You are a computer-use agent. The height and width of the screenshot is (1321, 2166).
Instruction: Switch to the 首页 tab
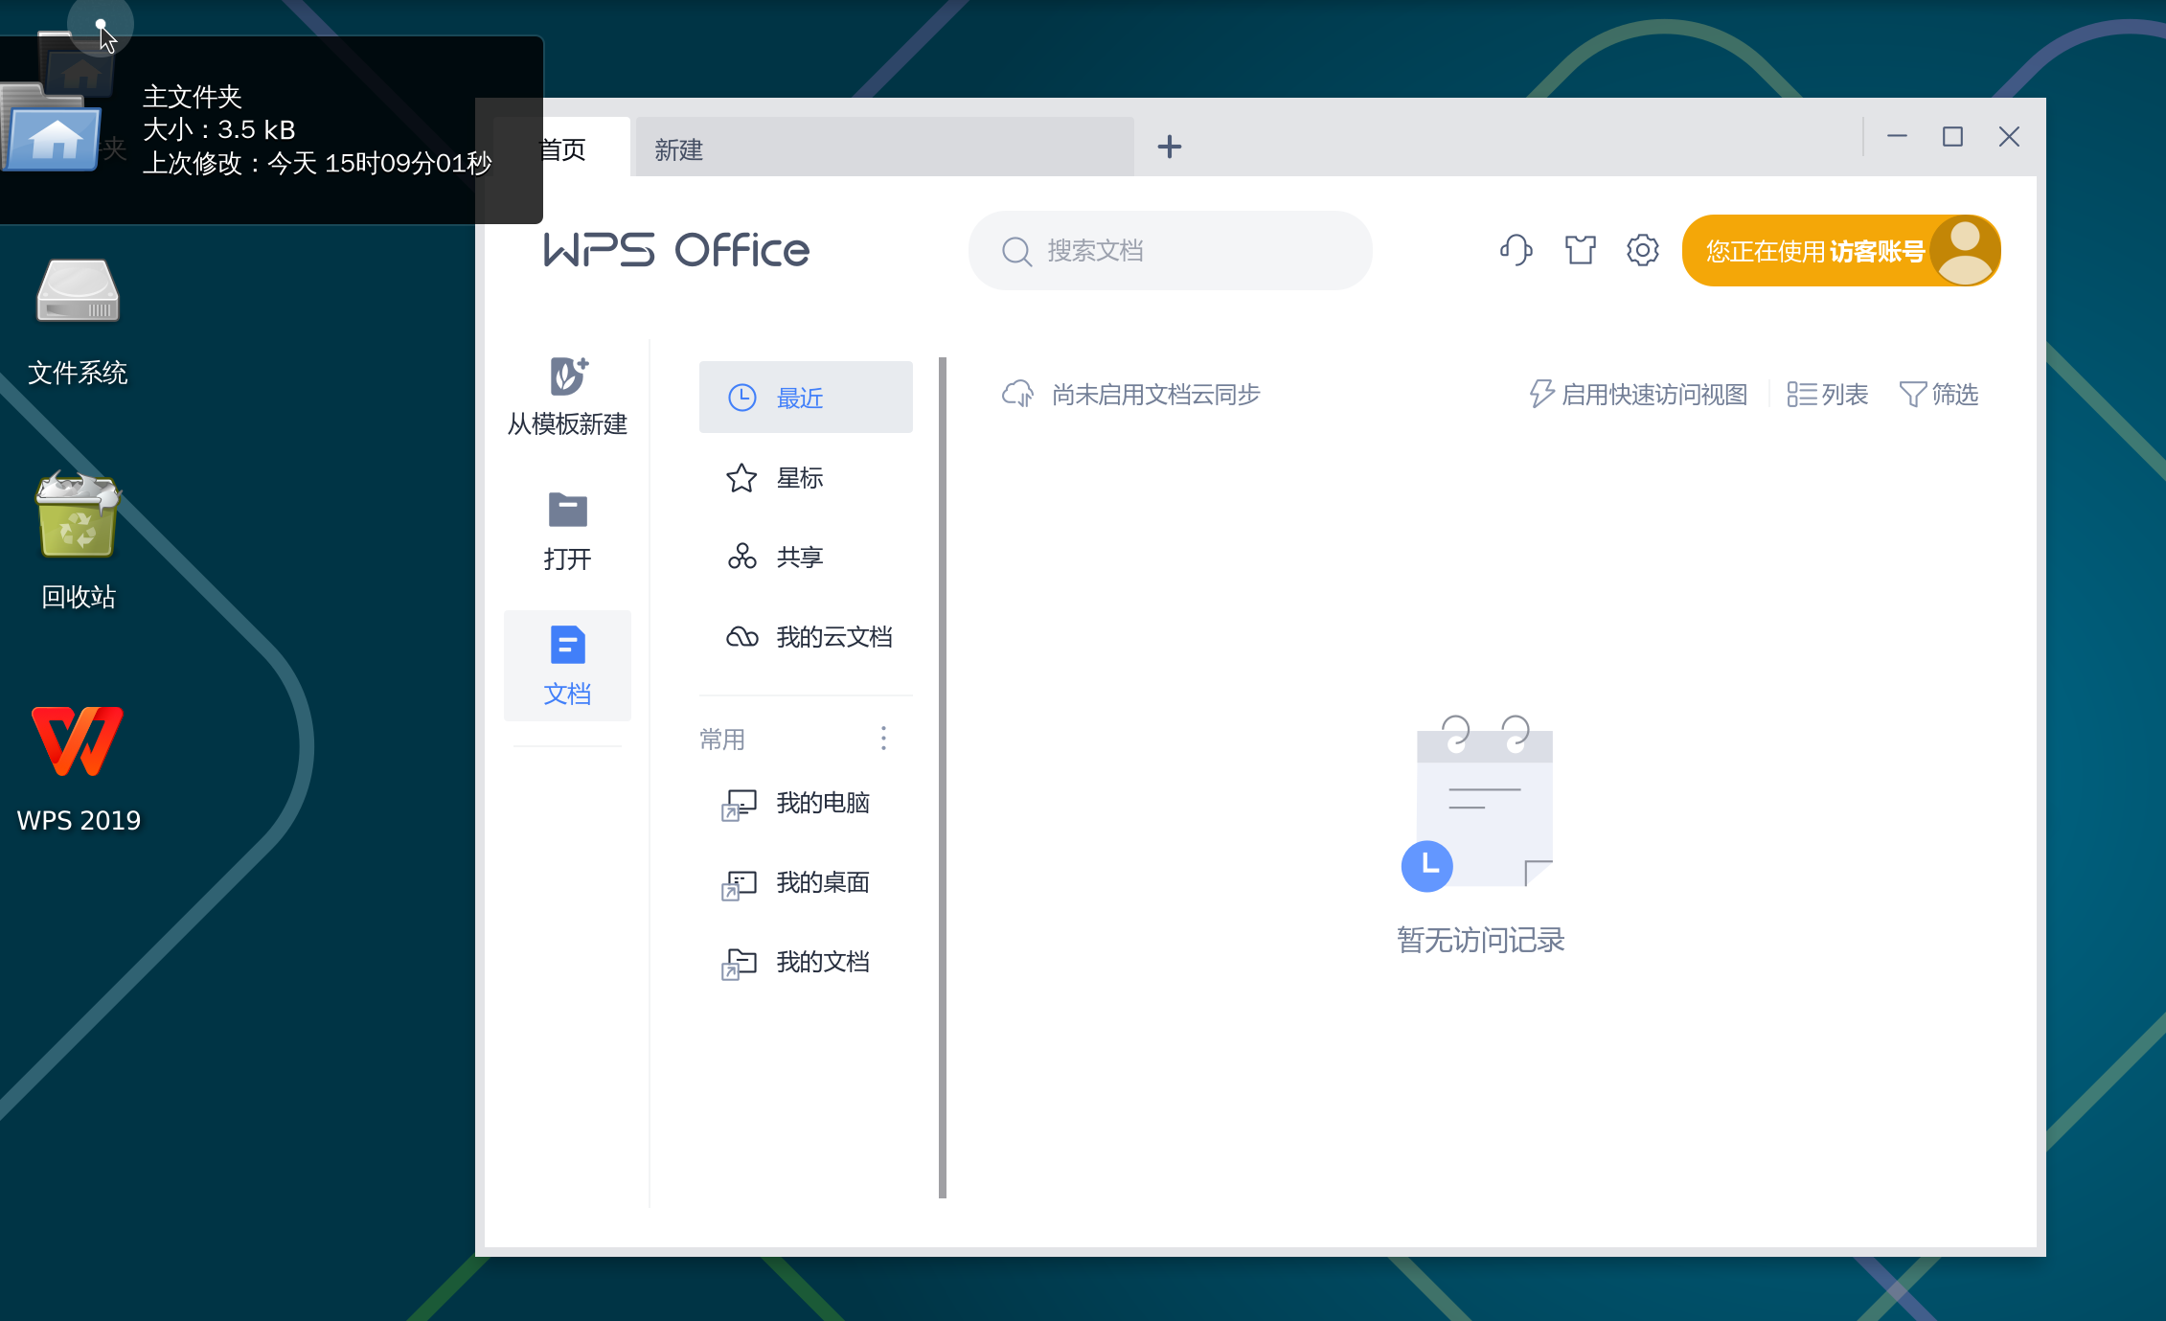(562, 148)
